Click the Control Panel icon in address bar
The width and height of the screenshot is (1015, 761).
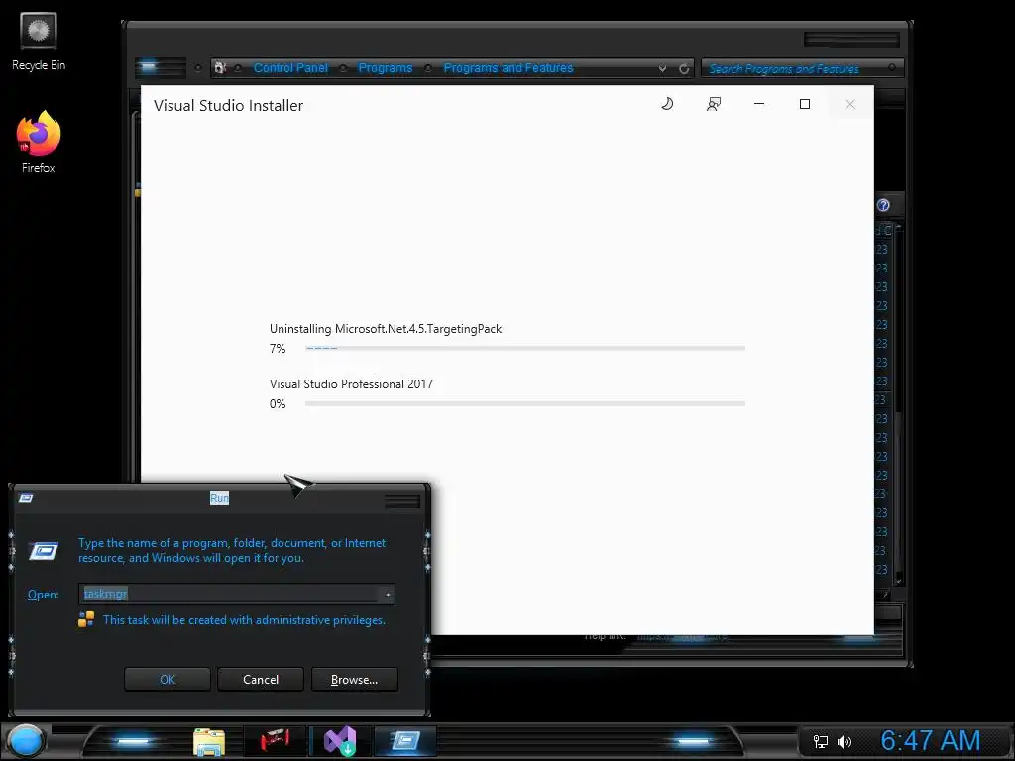[220, 68]
